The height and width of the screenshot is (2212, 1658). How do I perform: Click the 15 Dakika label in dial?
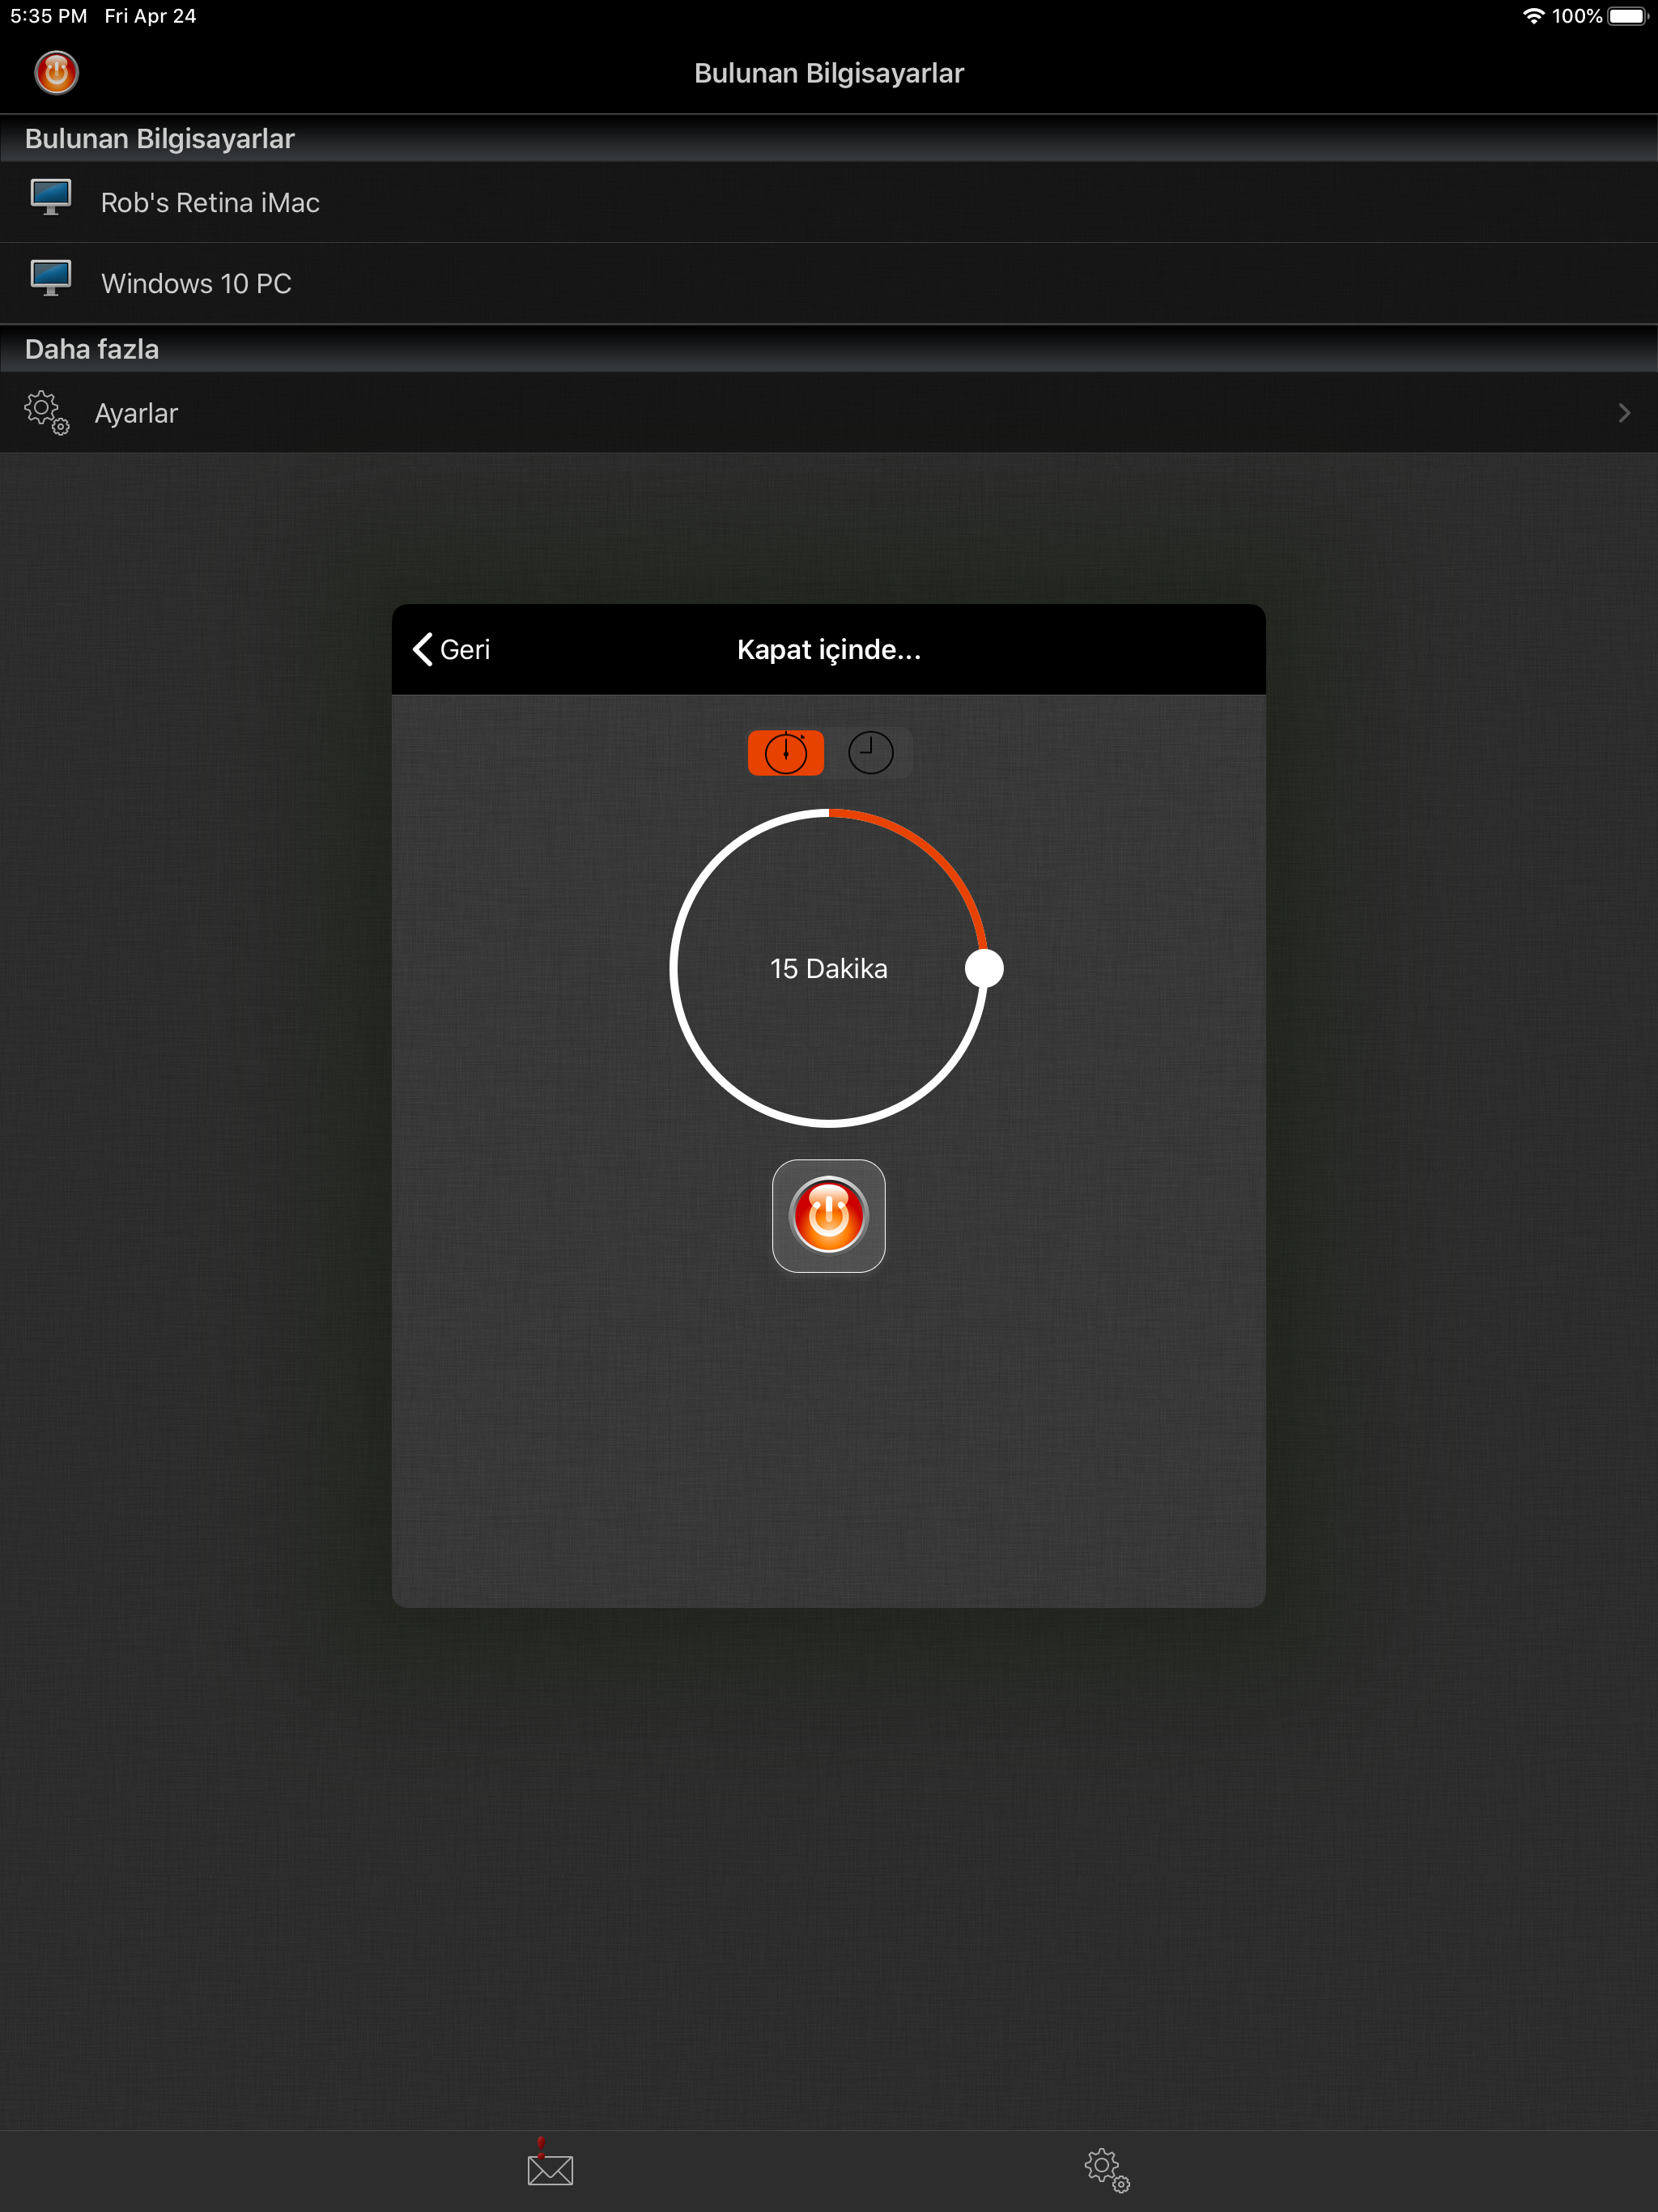(x=828, y=968)
